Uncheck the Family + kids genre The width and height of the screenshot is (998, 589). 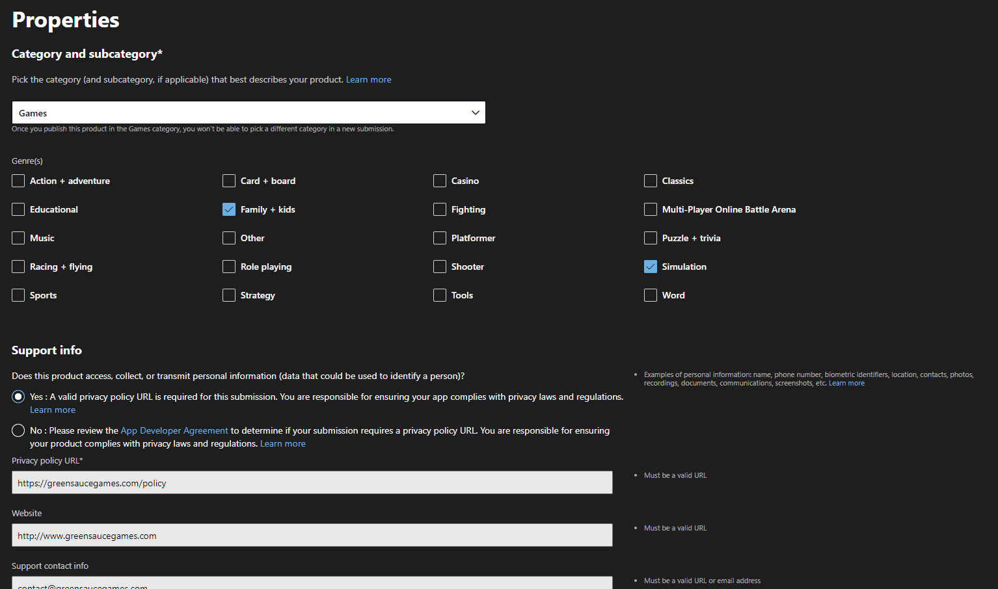pos(228,209)
